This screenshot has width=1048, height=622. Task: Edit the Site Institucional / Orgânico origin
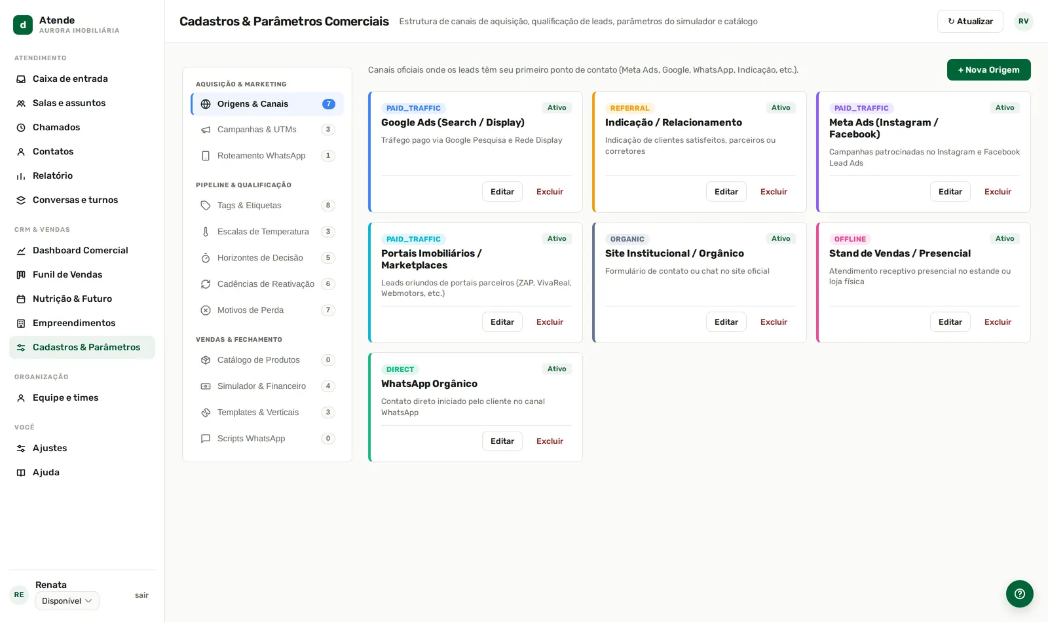(x=726, y=322)
